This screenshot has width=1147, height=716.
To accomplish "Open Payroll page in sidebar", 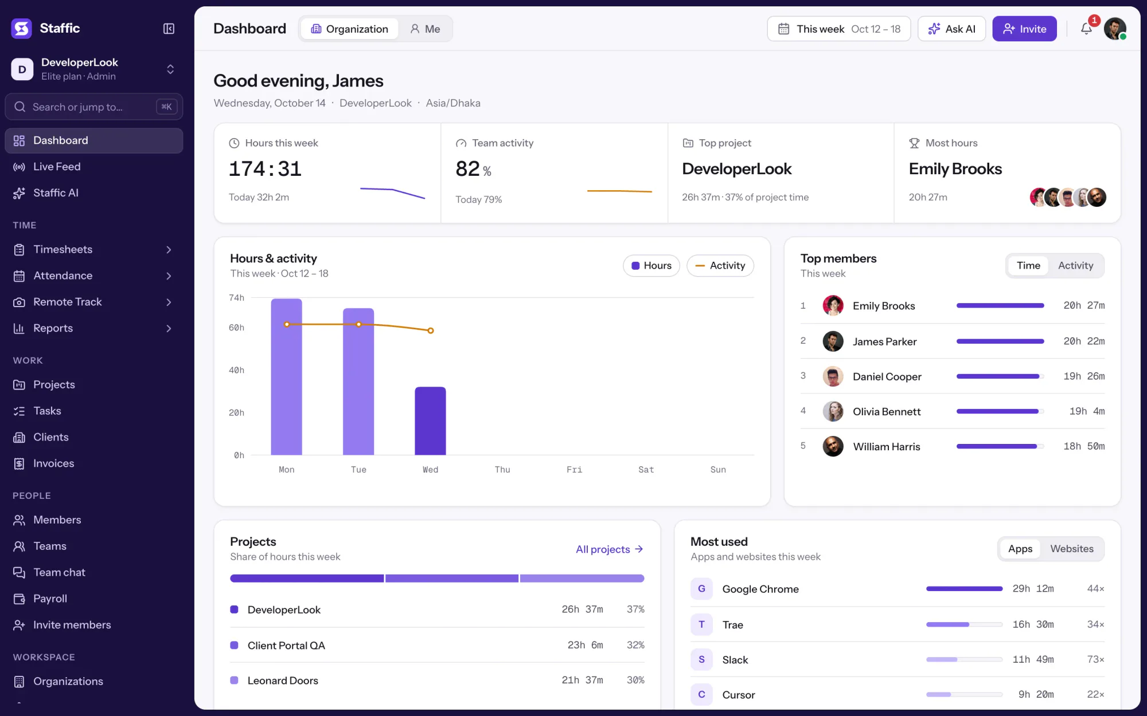I will (93, 599).
